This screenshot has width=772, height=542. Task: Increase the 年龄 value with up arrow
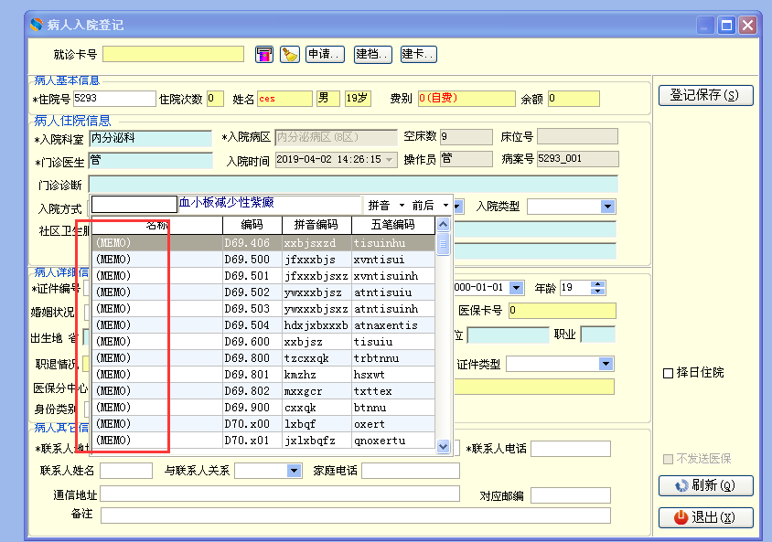597,284
